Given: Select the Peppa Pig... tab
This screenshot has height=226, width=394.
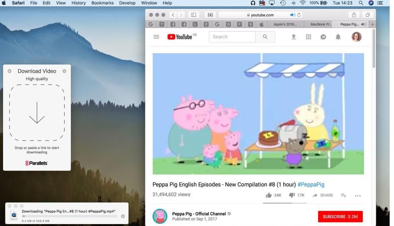Looking at the screenshot, I should click(349, 24).
